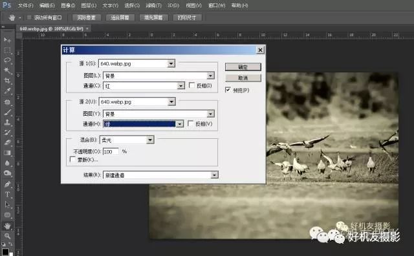The height and width of the screenshot is (256, 414).
Task: Open 源 1(S) file dropdown
Action: (171, 63)
